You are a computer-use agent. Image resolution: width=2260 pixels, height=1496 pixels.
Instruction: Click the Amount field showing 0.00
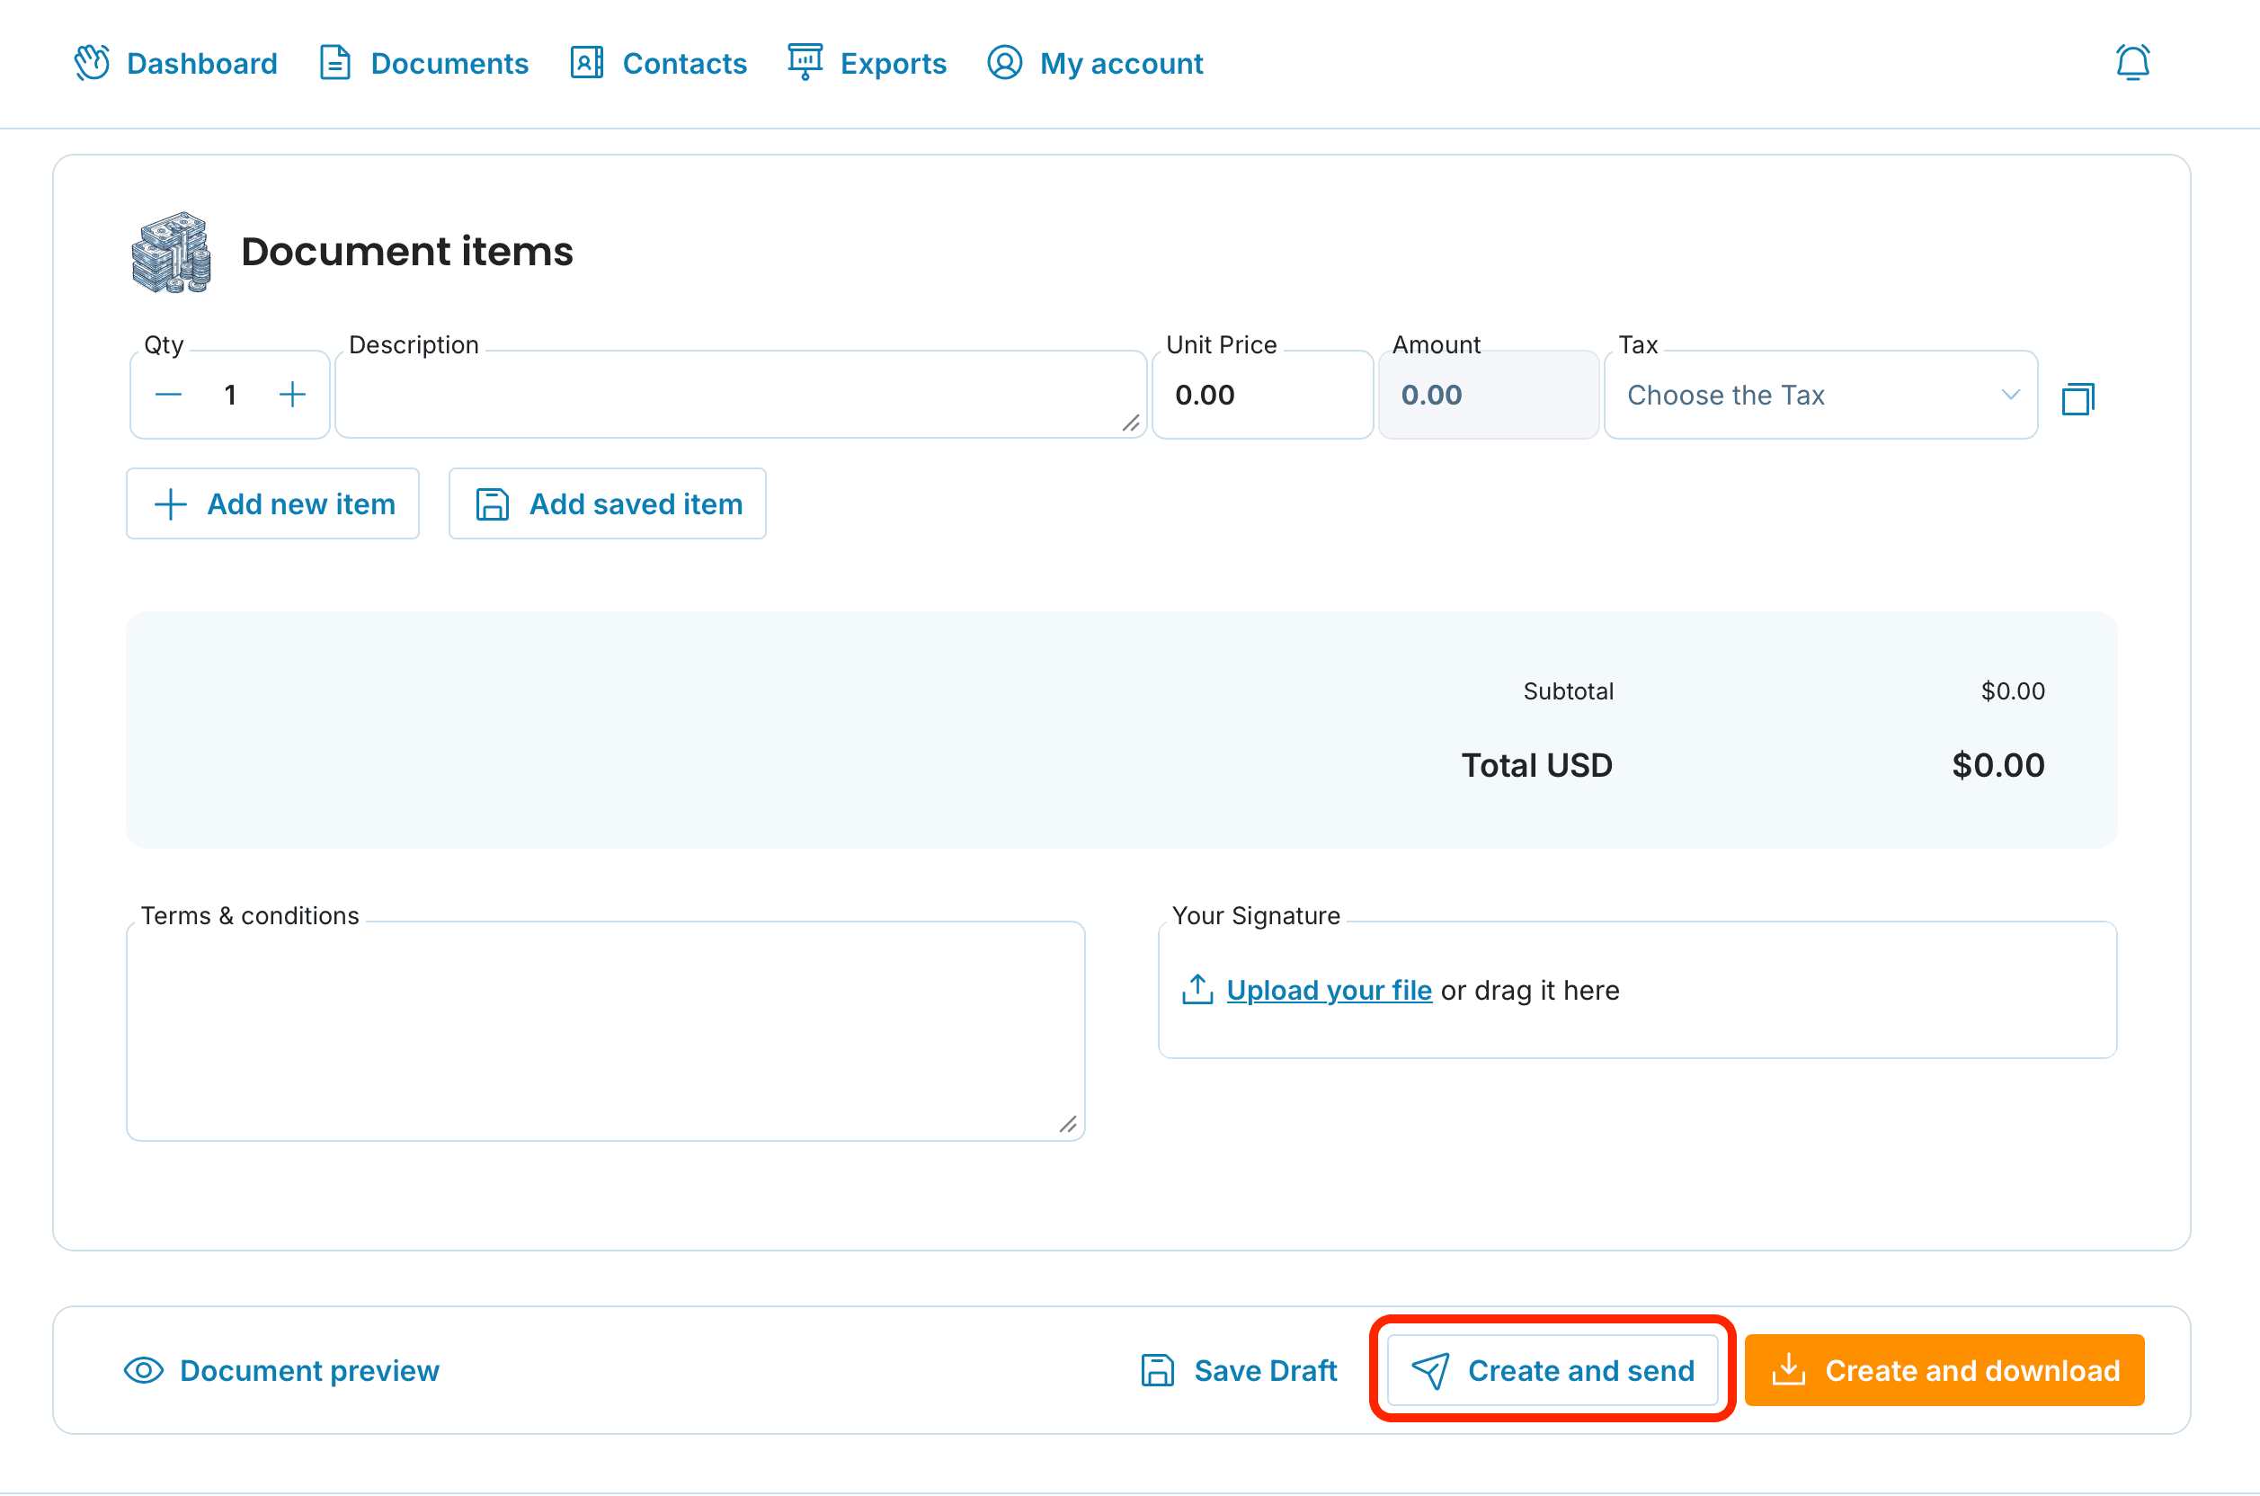[1488, 394]
